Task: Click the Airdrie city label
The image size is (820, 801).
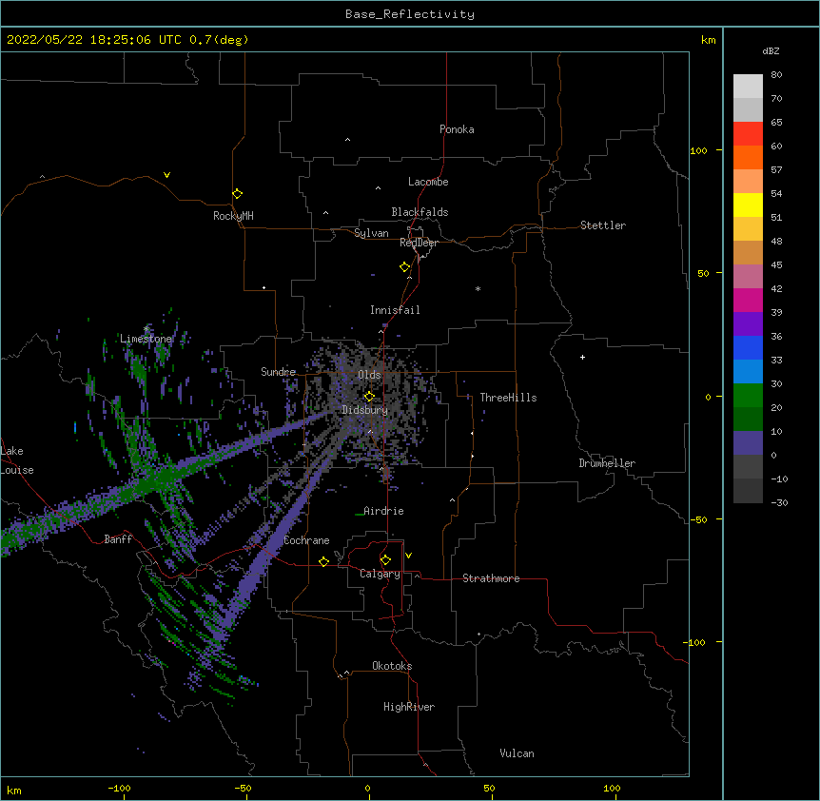Action: pyautogui.click(x=383, y=511)
